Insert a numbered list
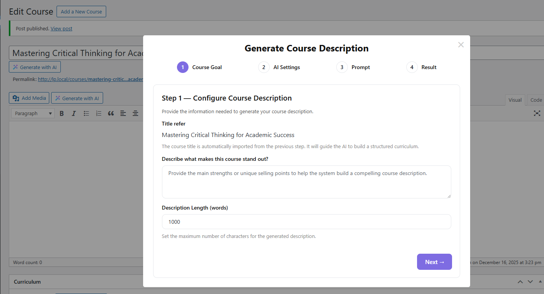This screenshot has height=294, width=544. click(x=99, y=113)
